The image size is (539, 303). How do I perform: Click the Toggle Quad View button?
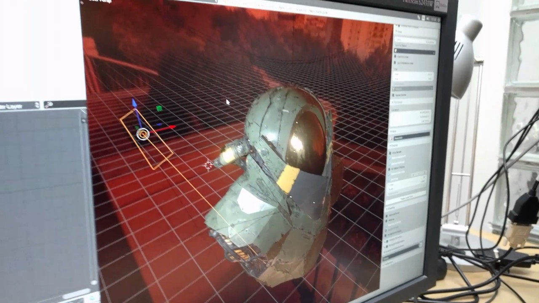coord(407,197)
